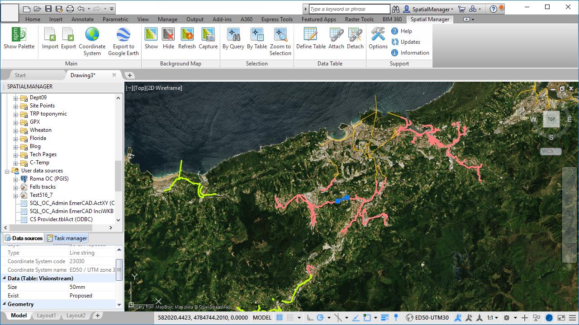Open a new drawing tab
579x325 pixels.
[x=129, y=75]
